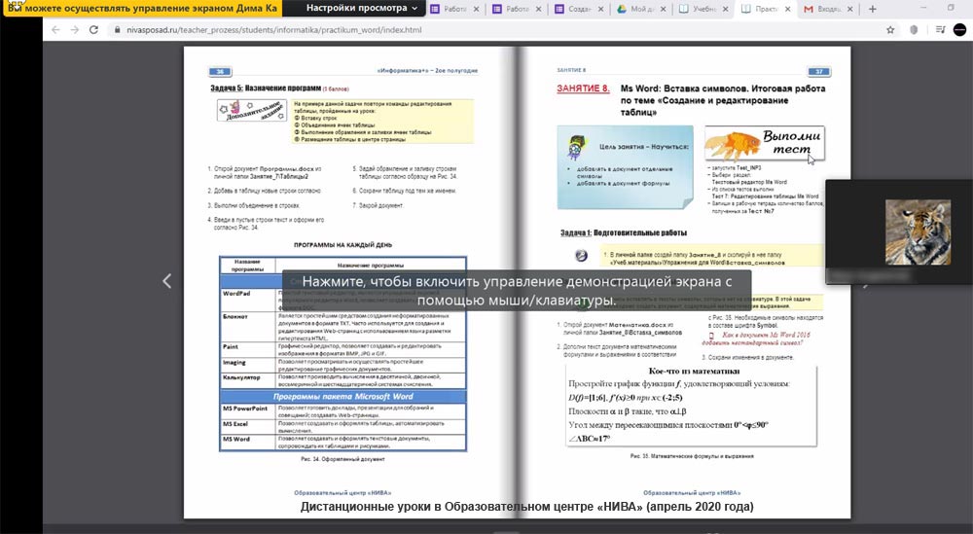This screenshot has height=534, width=973.
Task: Close the Gmail 'Входящ' tab
Action: (x=849, y=10)
